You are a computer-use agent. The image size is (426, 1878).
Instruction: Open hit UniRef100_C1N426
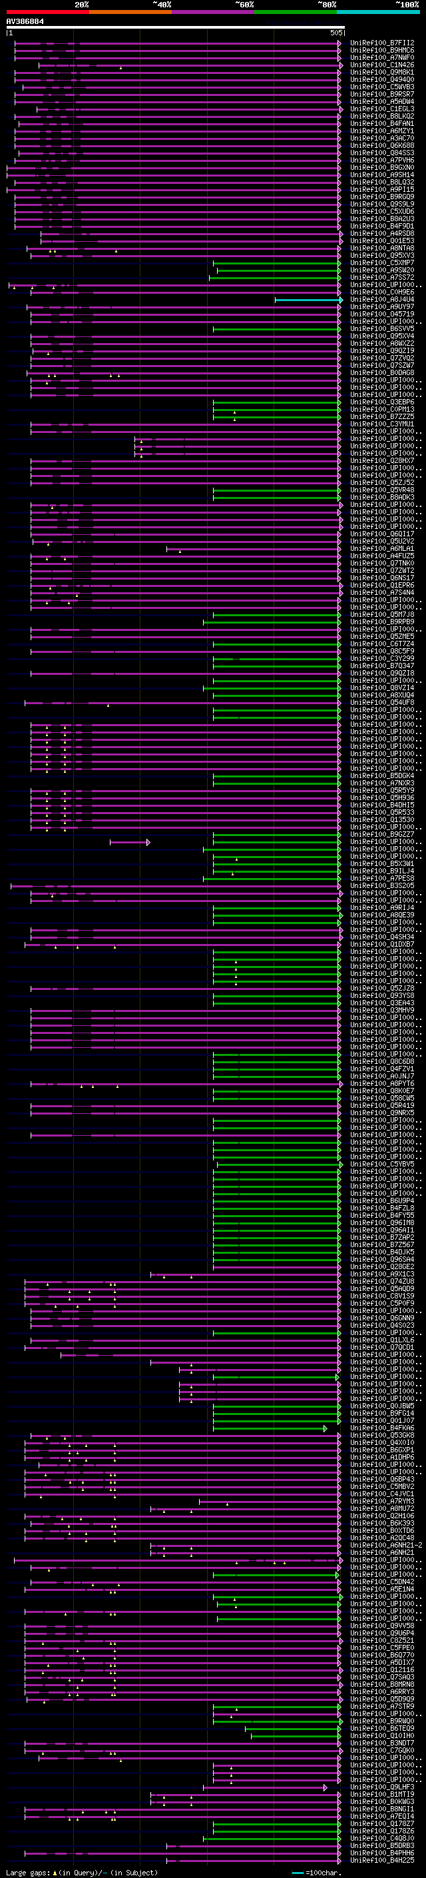click(381, 65)
